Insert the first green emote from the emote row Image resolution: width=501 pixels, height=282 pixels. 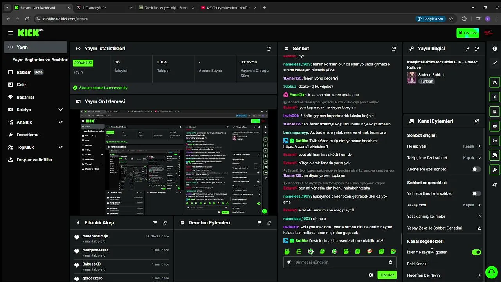287,251
